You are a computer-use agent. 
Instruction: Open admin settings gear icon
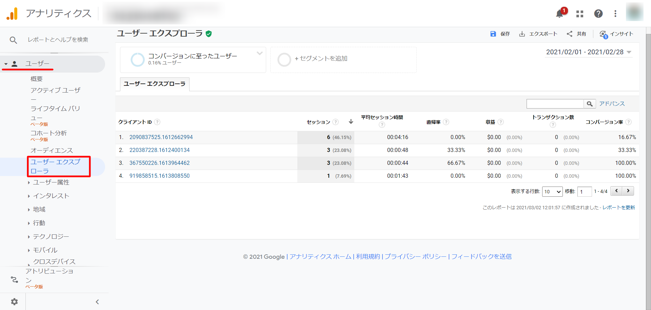14,302
